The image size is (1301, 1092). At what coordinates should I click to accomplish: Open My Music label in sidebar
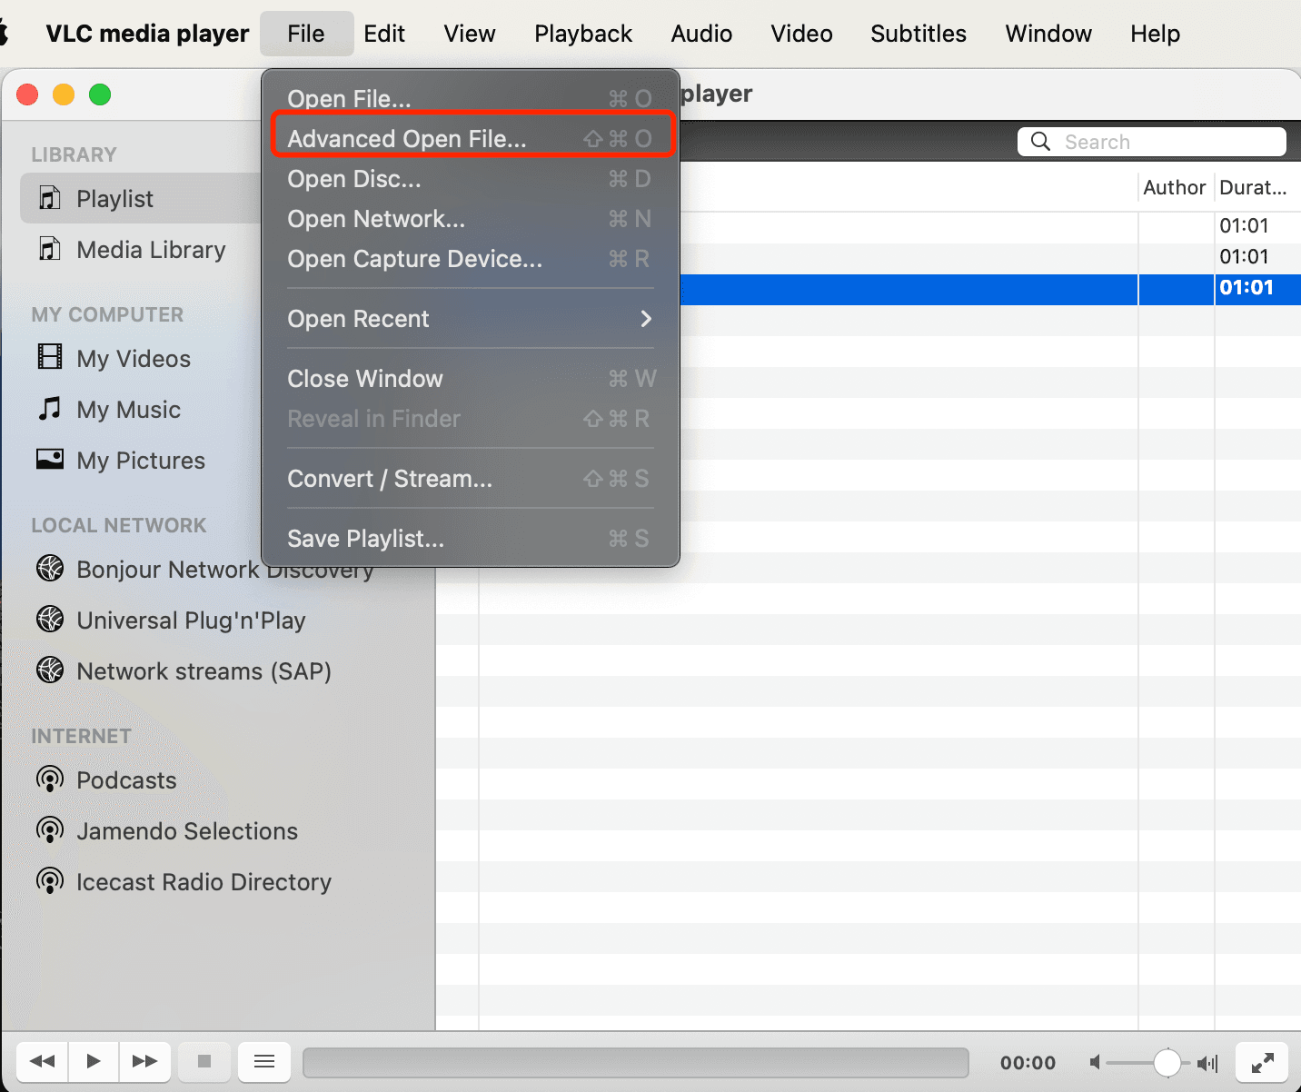tap(128, 410)
